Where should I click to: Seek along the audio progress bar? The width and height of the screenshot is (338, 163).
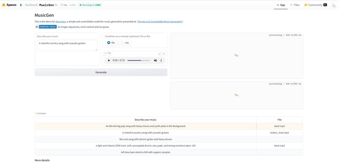coord(138,60)
